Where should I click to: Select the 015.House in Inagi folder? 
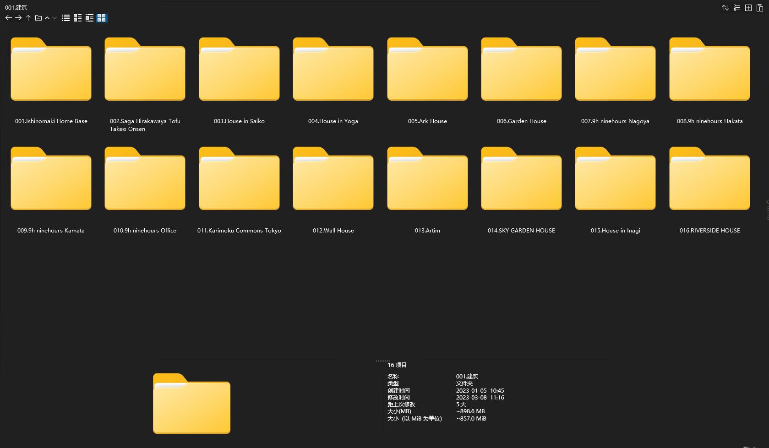point(615,190)
